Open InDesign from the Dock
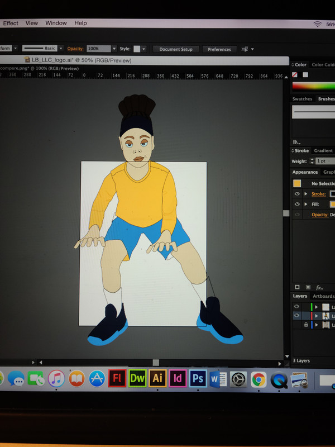 point(178,378)
